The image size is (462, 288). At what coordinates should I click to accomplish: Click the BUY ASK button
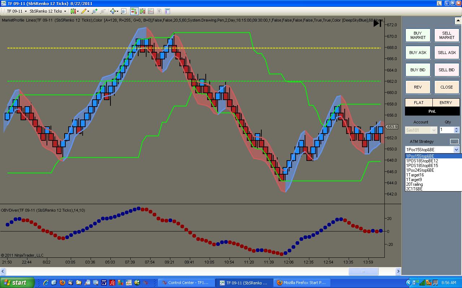pos(418,53)
